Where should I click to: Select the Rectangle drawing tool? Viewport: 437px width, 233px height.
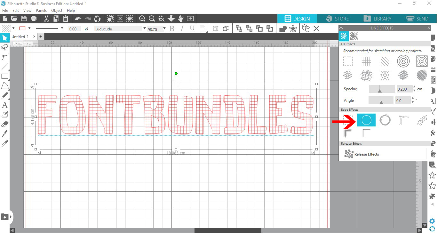pyautogui.click(x=5, y=76)
